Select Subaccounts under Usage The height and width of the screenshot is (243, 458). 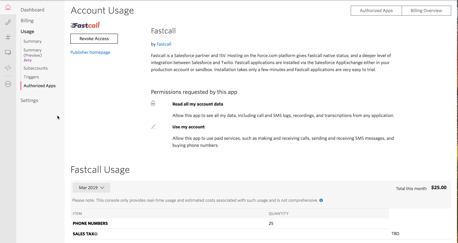click(35, 68)
